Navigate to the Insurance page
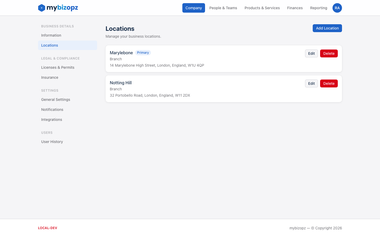Image resolution: width=380 pixels, height=237 pixels. pos(50,77)
